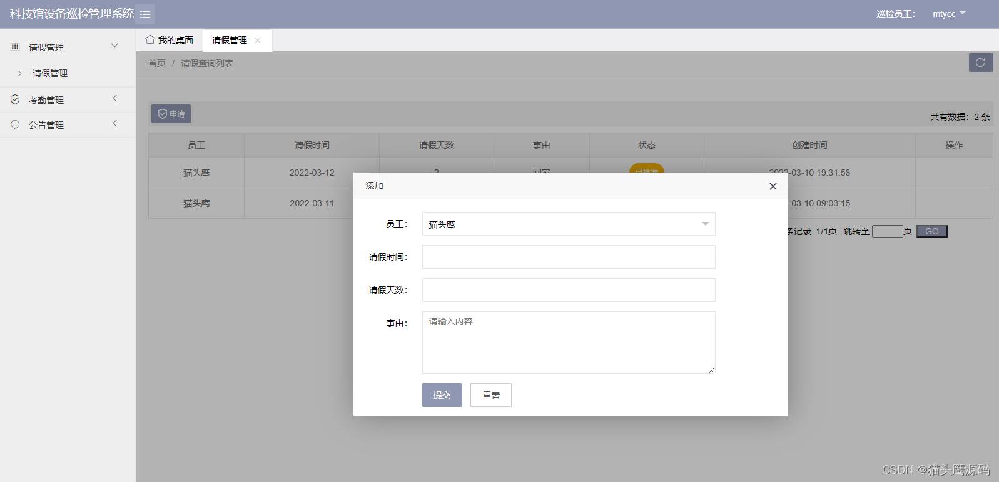This screenshot has height=482, width=999.
Task: Click the 请假时间 input field
Action: tap(568, 257)
